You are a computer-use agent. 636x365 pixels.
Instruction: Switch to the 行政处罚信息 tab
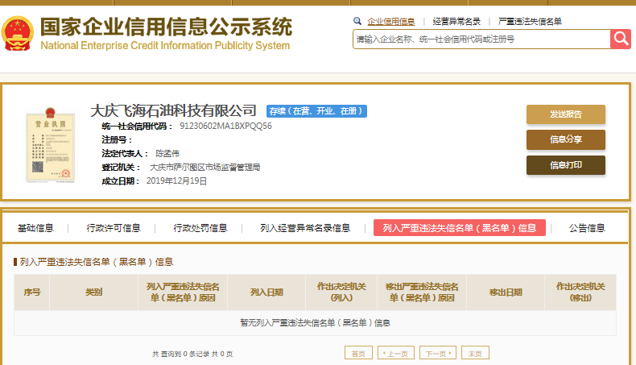[200, 228]
